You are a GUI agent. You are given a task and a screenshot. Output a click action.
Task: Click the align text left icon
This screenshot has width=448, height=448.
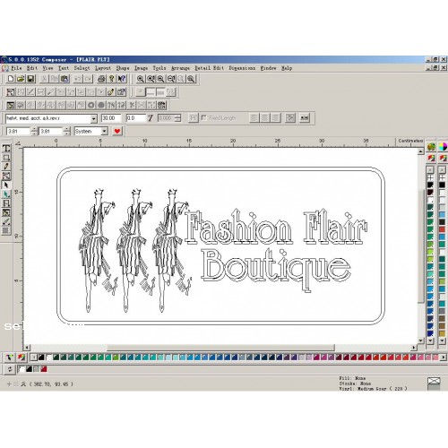pyautogui.click(x=254, y=118)
